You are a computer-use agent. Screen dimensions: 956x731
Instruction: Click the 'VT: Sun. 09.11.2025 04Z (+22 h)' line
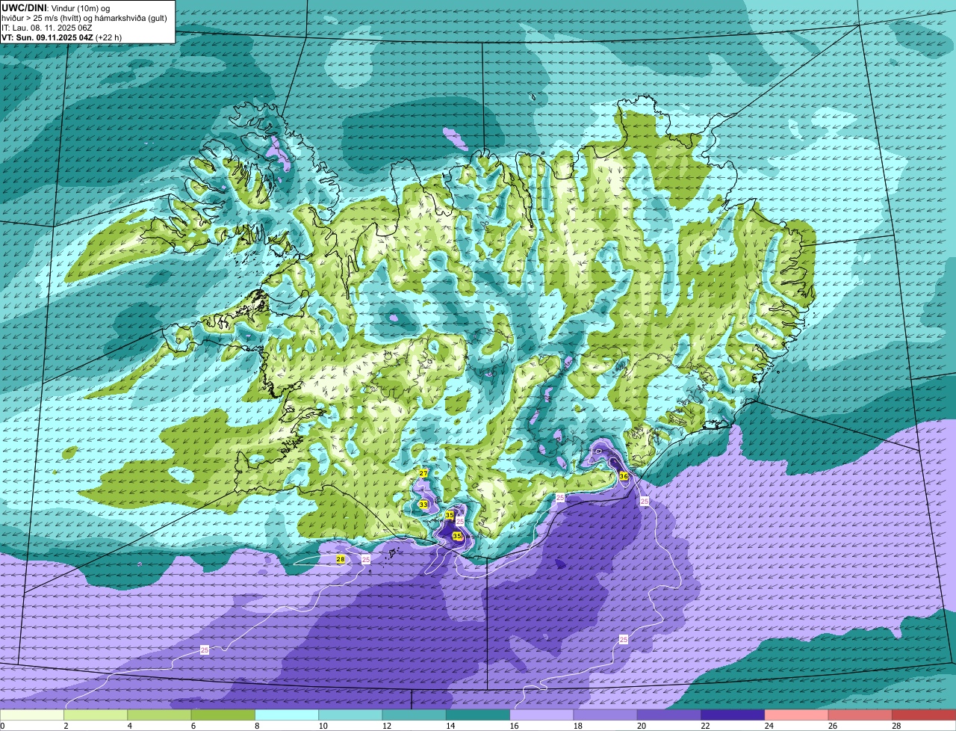(62, 37)
